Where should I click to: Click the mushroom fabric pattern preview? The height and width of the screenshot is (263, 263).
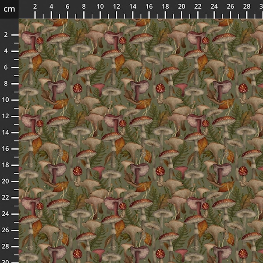[x=140, y=140]
